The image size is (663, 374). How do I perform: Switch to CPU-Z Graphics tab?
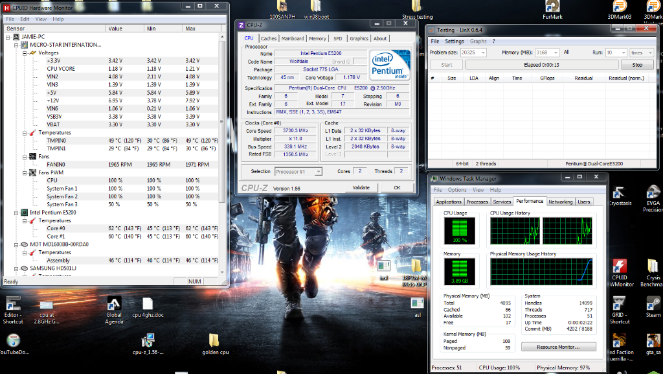(359, 38)
